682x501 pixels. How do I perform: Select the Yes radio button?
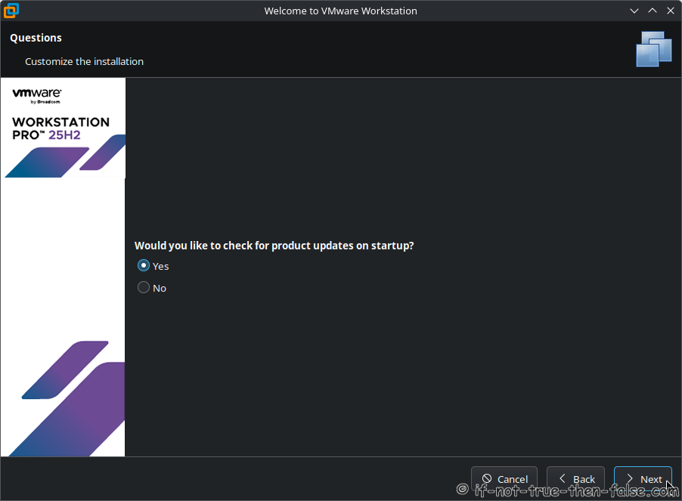(144, 265)
